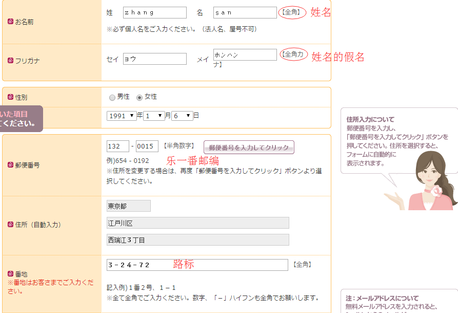Focus the 番地 field containing ３－２４－７２

coord(197,265)
